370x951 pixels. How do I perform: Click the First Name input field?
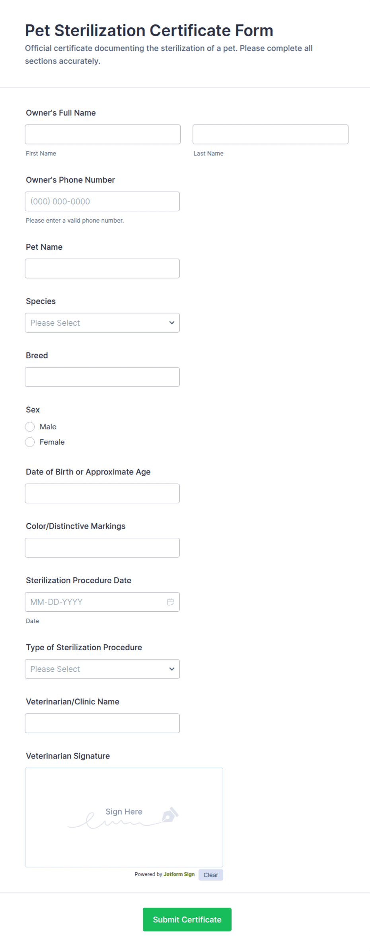pyautogui.click(x=103, y=134)
